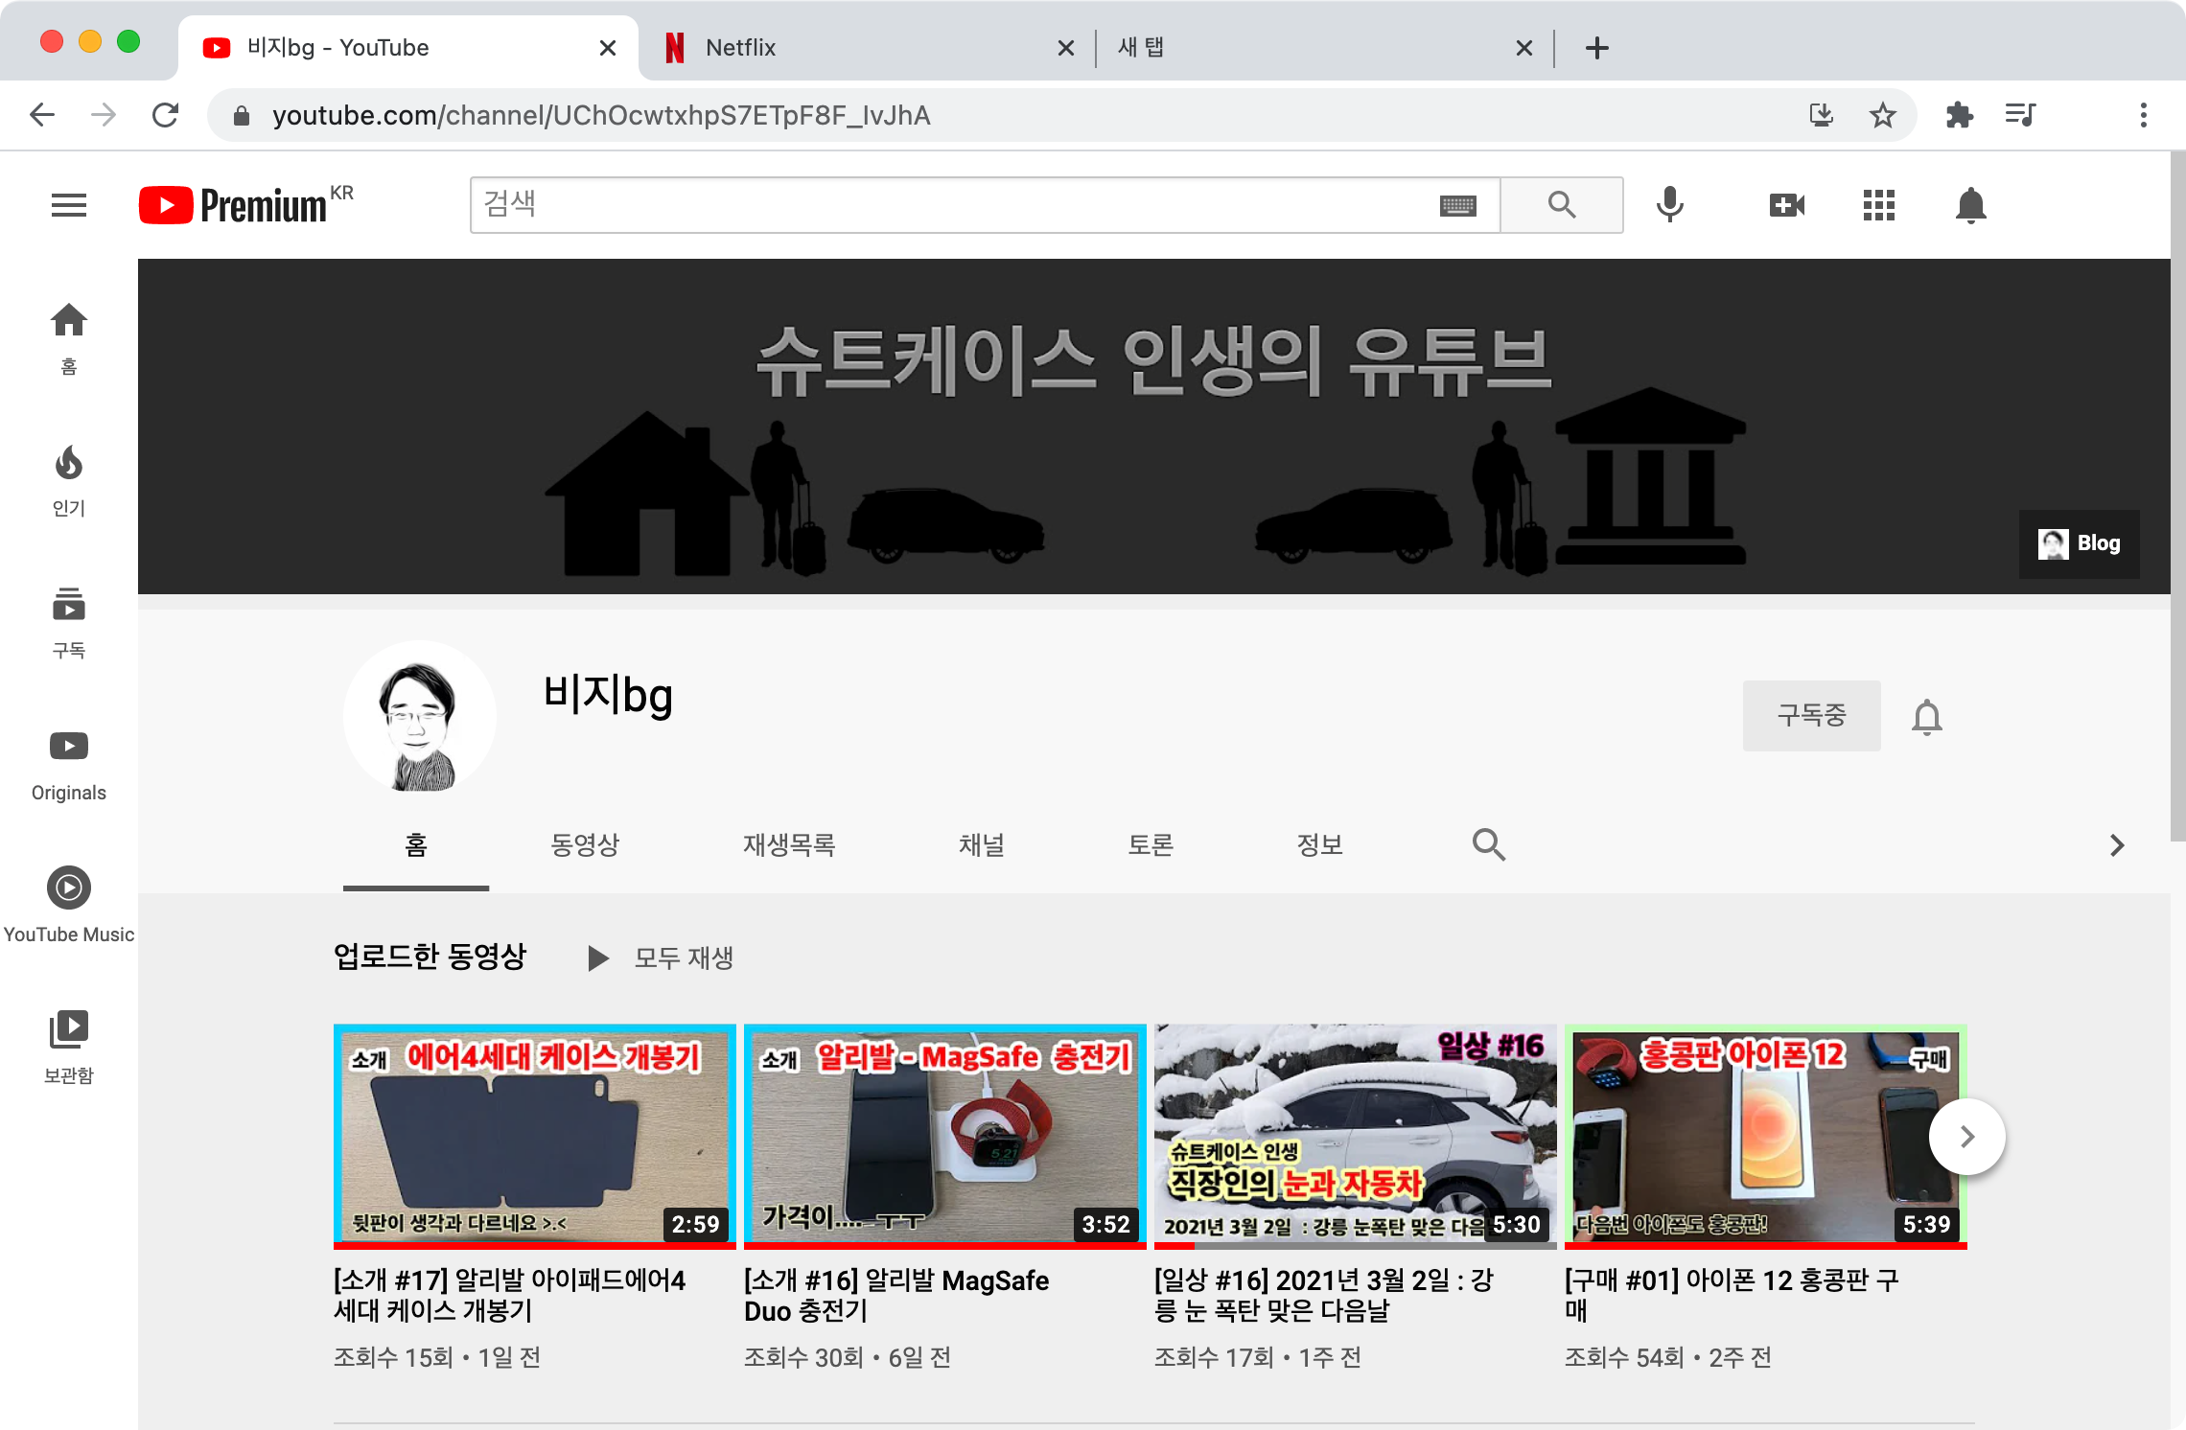Open the Blog link on banner
Screen dimensions: 2186x1430
(x=2079, y=543)
